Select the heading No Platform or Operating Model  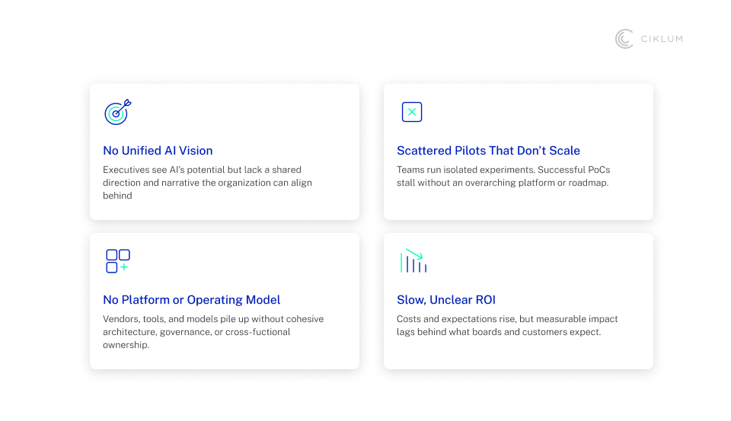point(192,300)
